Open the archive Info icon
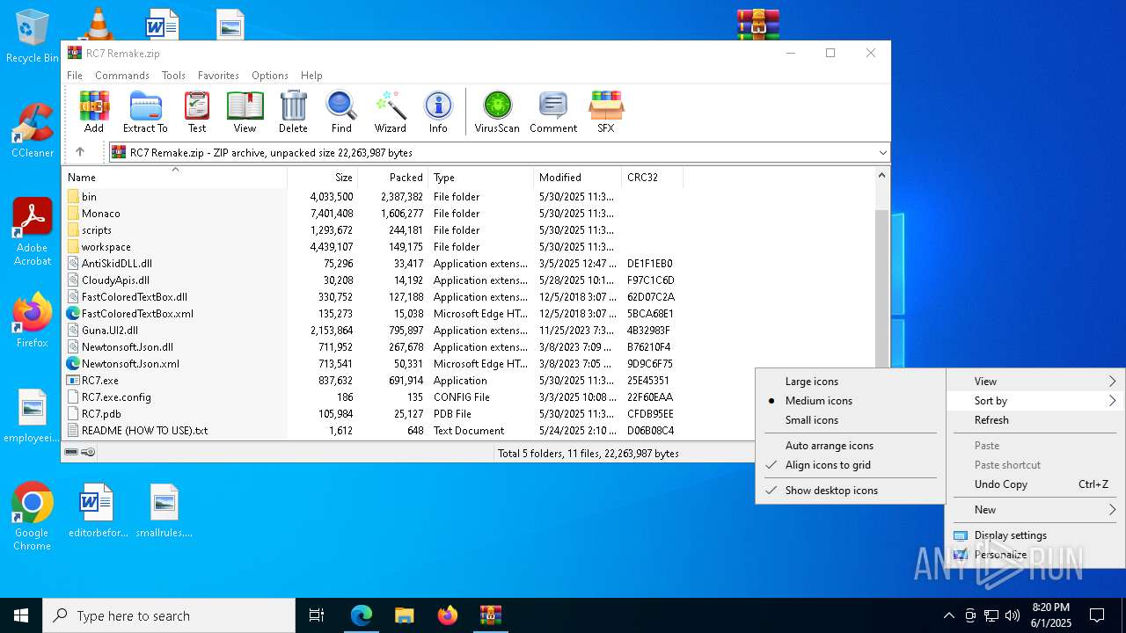The height and width of the screenshot is (633, 1126). [x=438, y=112]
